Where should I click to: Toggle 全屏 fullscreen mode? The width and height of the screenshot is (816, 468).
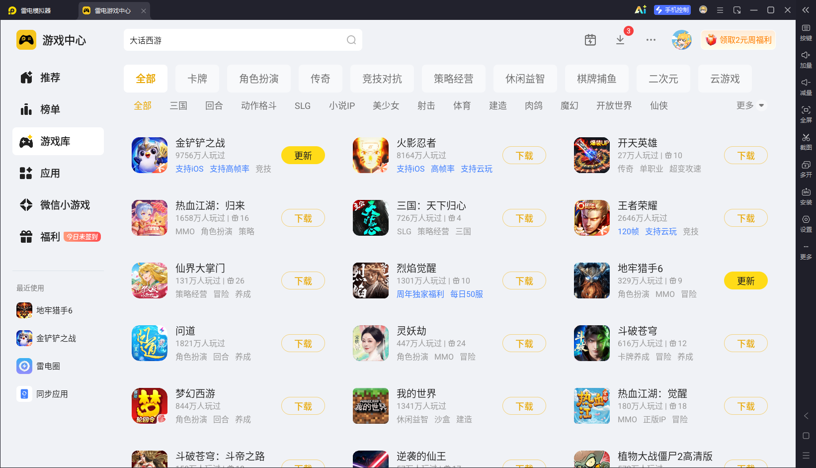point(806,115)
